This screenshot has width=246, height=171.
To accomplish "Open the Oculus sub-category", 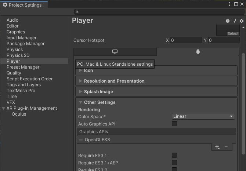I will [x=19, y=114].
